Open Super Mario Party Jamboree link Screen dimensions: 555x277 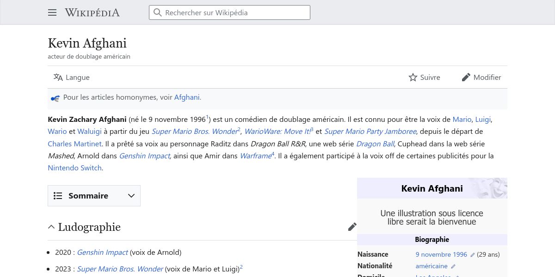370,132
